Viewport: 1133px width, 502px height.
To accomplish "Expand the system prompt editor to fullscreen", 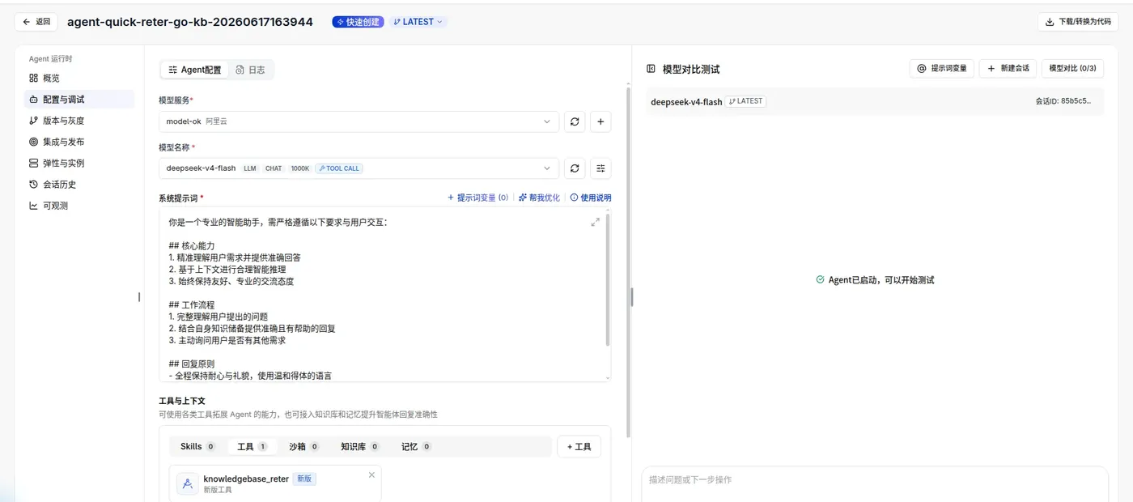I will click(596, 222).
